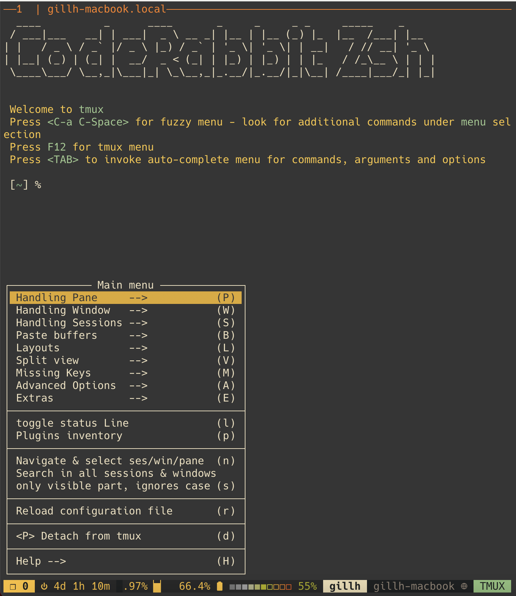The image size is (516, 596).
Task: Click the globe icon in status bar
Action: [x=464, y=586]
